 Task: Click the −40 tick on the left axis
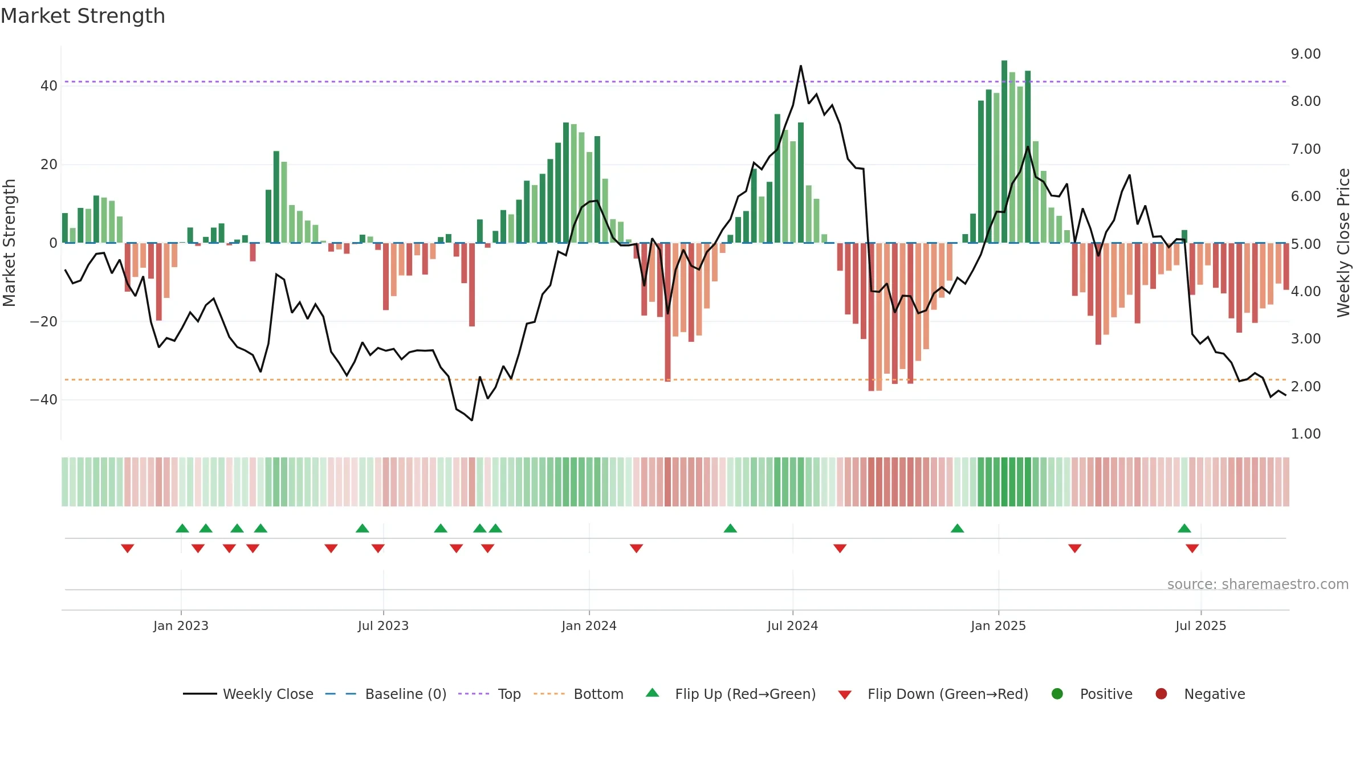coord(43,400)
